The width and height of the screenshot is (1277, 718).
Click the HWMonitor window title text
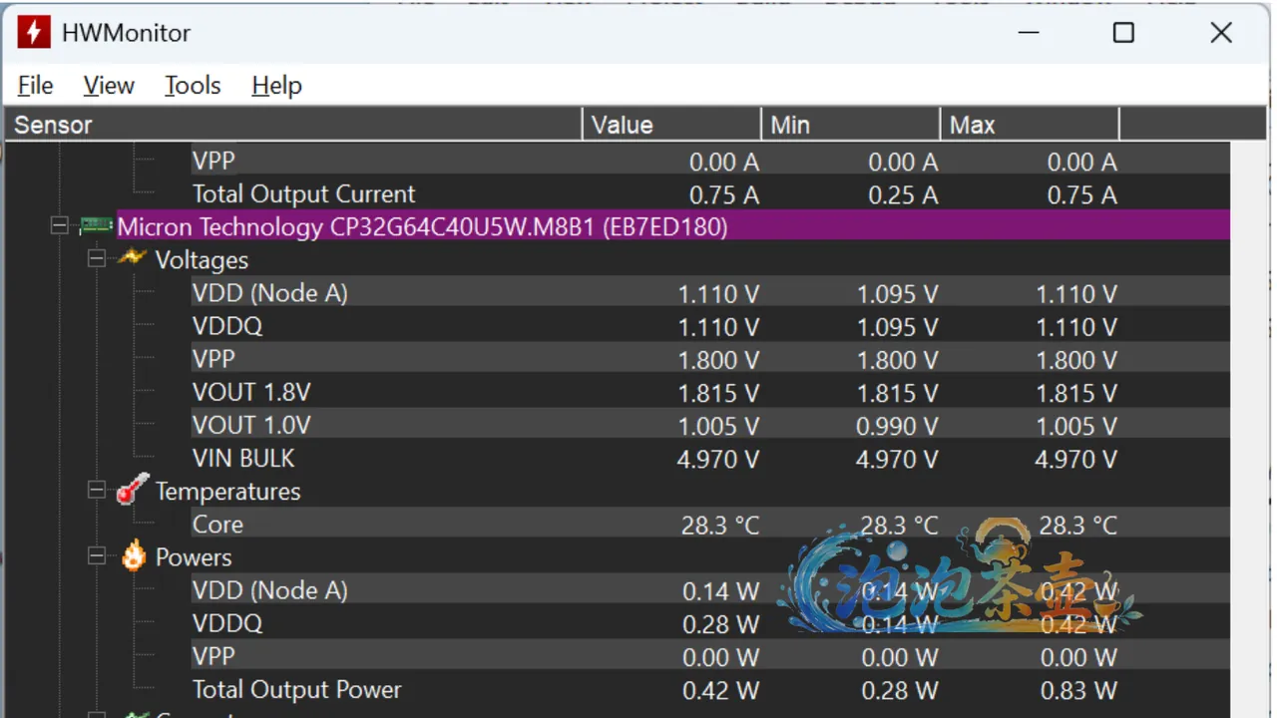click(126, 33)
